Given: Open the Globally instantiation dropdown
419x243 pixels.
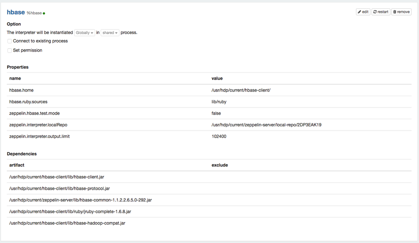Looking at the screenshot, I should 84,33.
